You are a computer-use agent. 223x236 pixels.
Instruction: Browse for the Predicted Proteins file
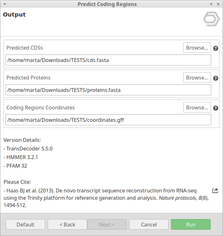pyautogui.click(x=197, y=78)
